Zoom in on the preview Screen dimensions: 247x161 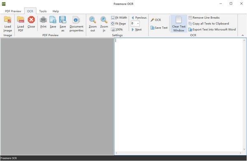point(104,24)
